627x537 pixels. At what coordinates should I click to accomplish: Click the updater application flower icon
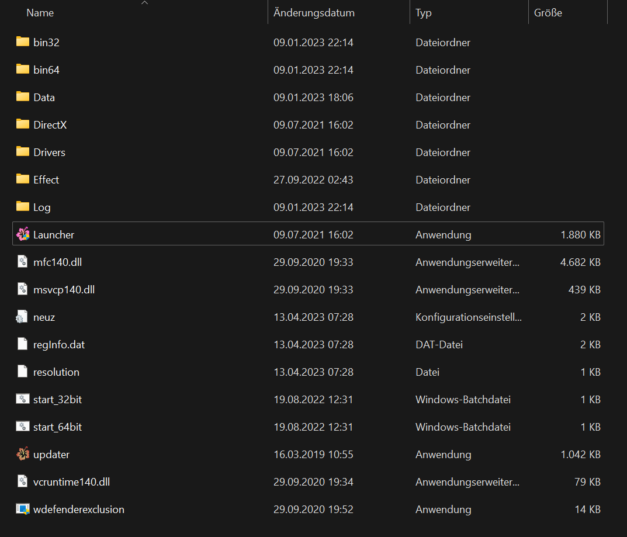pyautogui.click(x=23, y=454)
